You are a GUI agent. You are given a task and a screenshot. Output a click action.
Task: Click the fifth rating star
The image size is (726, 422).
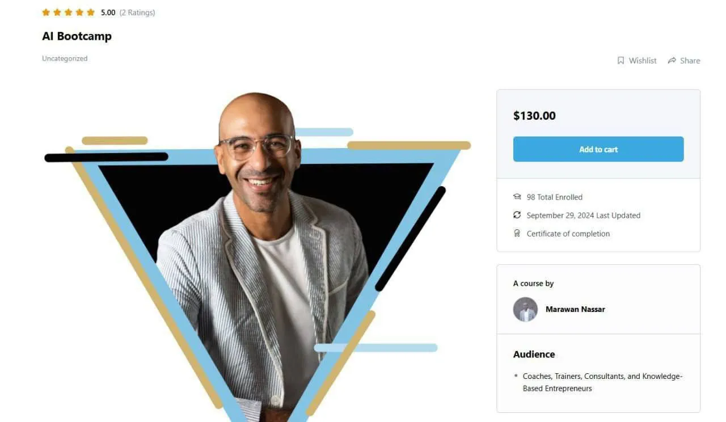91,12
